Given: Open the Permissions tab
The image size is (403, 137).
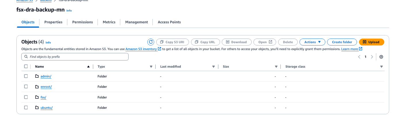Looking at the screenshot, I should [83, 22].
